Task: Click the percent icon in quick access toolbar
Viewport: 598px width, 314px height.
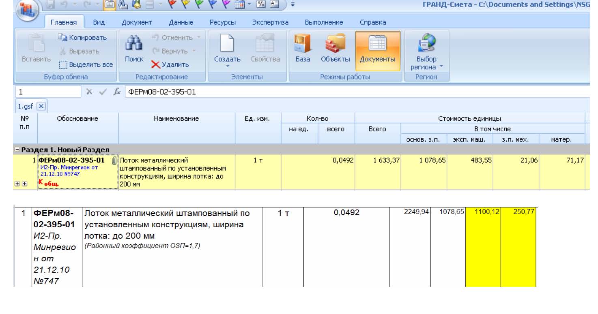Action: (261, 5)
